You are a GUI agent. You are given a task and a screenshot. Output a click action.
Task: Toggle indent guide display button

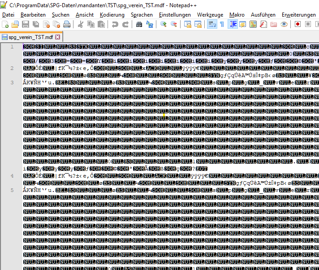click(x=233, y=24)
